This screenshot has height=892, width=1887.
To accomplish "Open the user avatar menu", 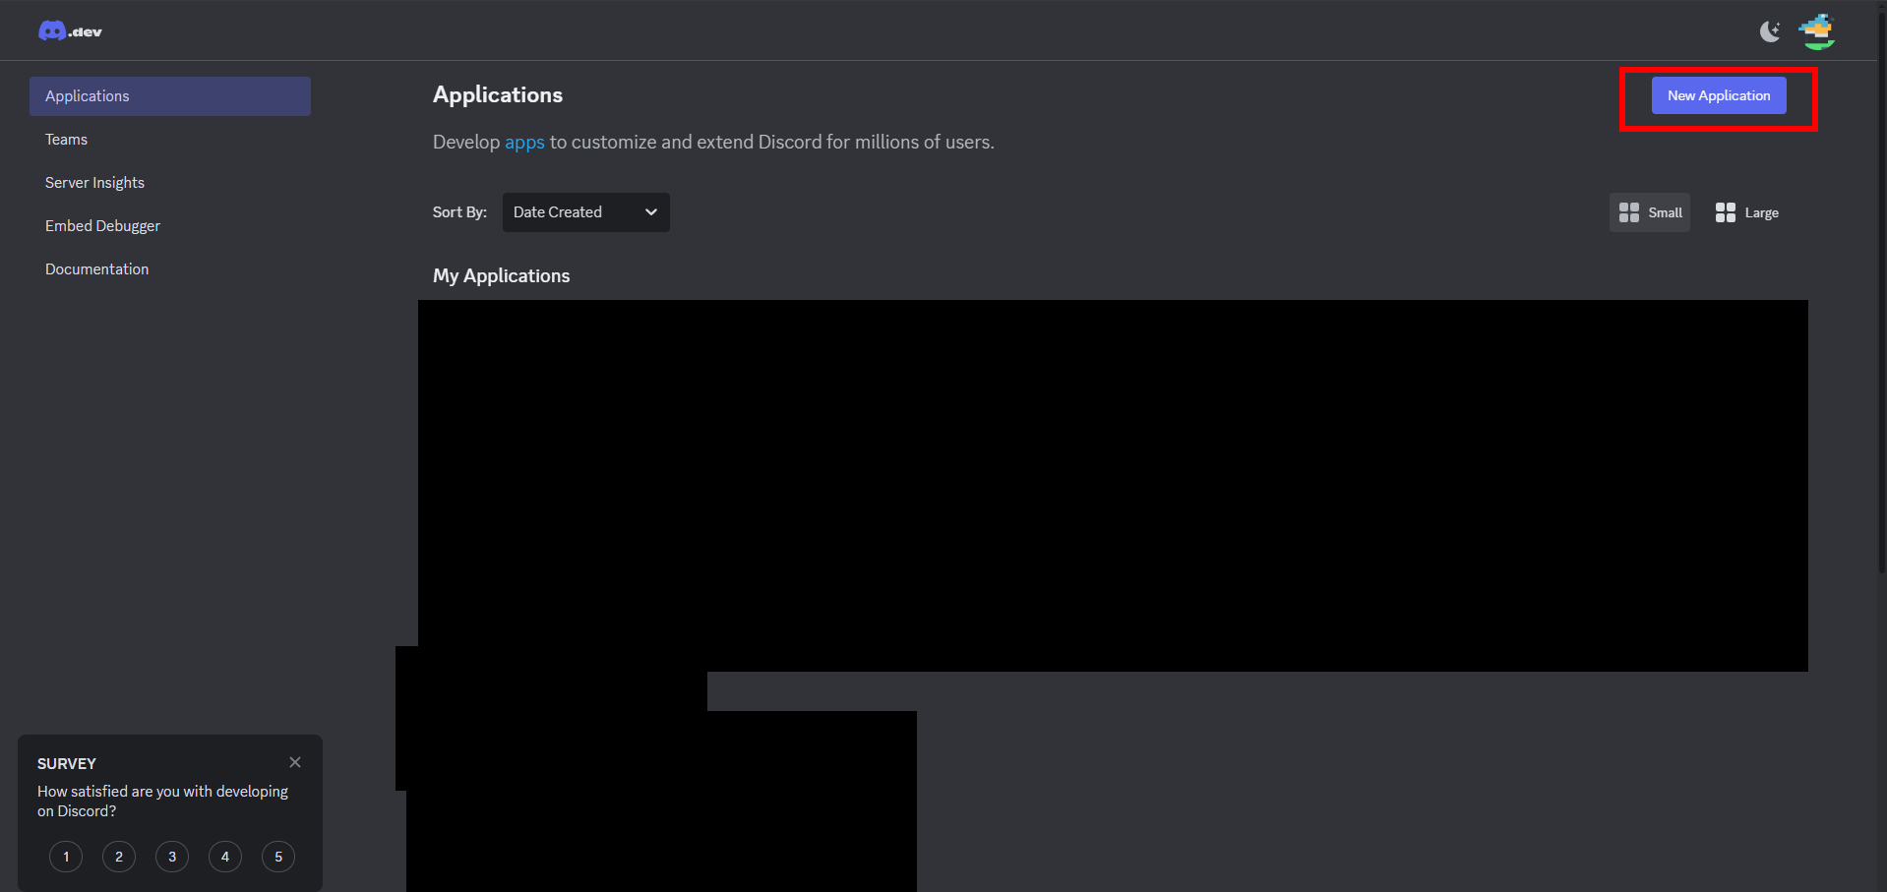I will (x=1817, y=31).
